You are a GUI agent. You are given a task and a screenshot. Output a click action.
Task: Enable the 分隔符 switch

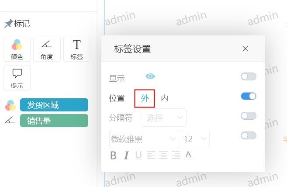point(249,116)
